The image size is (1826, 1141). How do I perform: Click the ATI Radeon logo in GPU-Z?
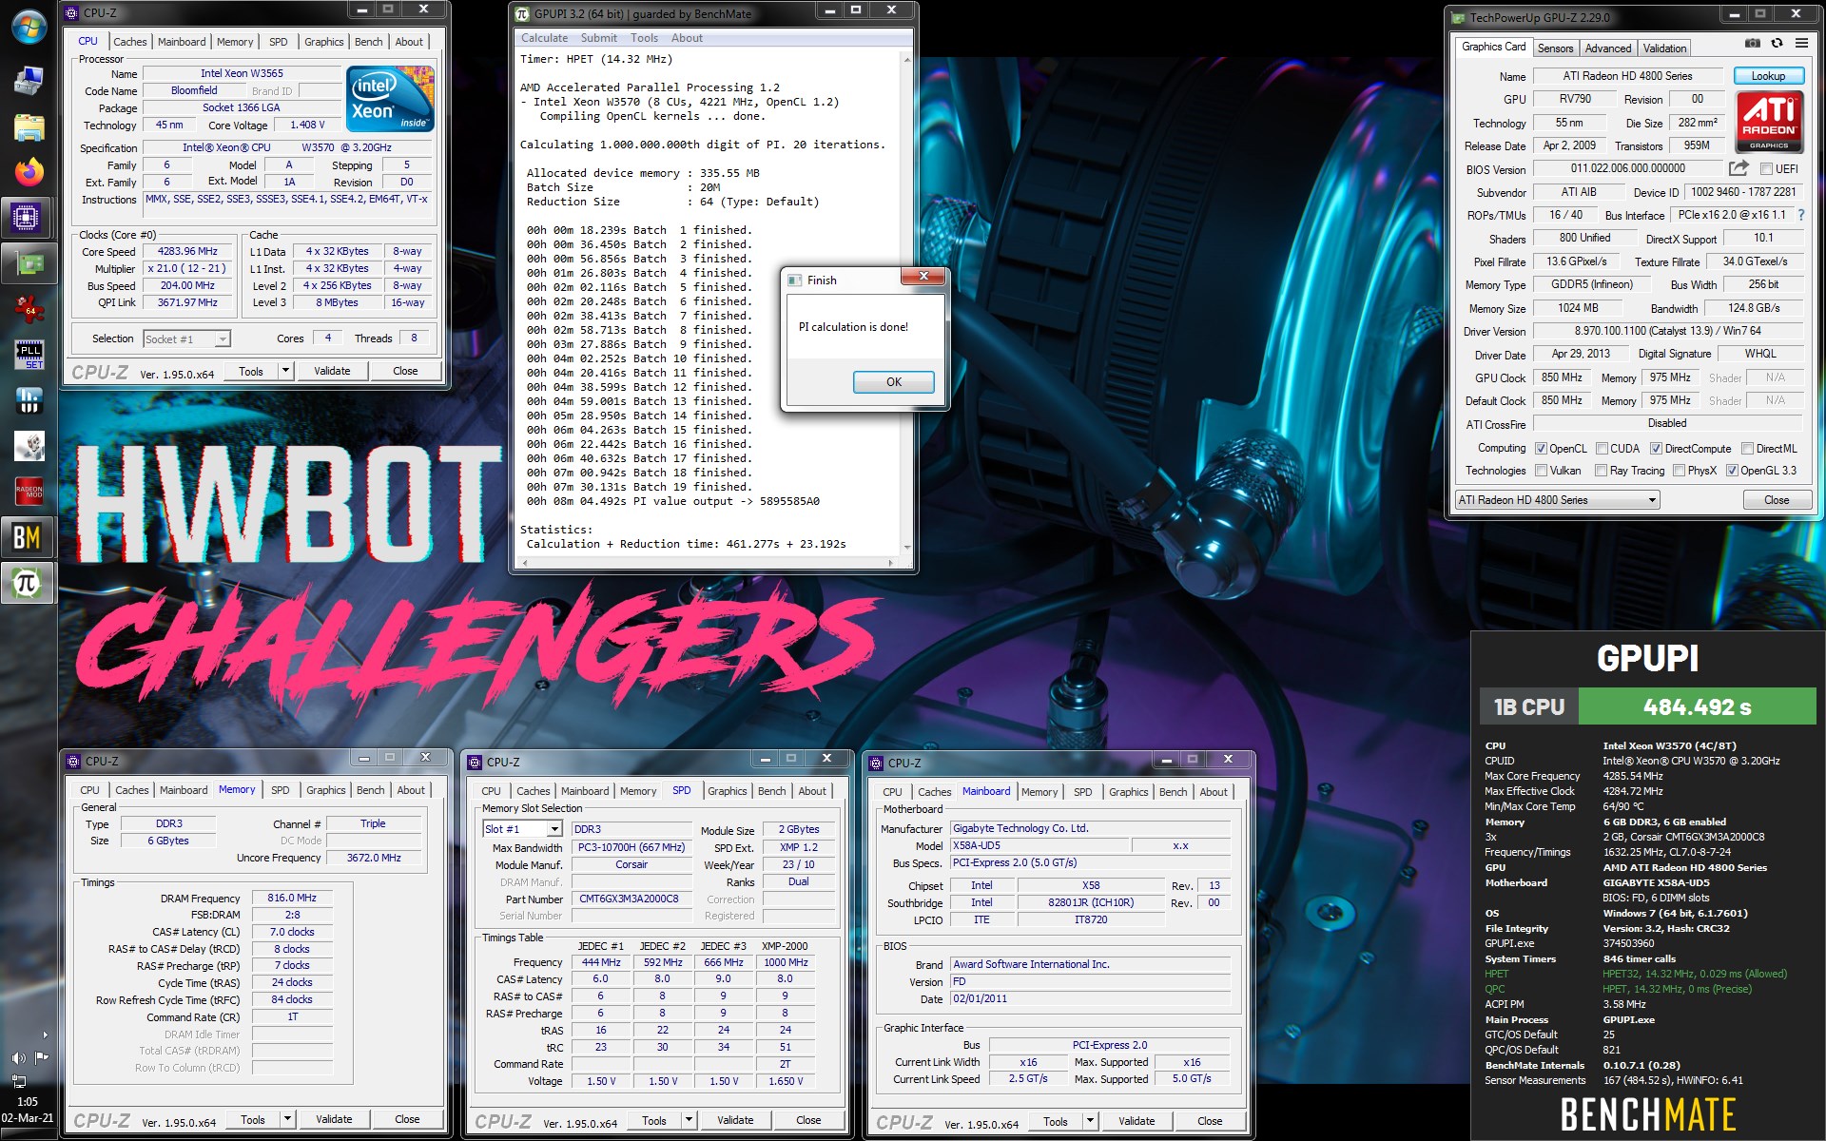(1769, 122)
